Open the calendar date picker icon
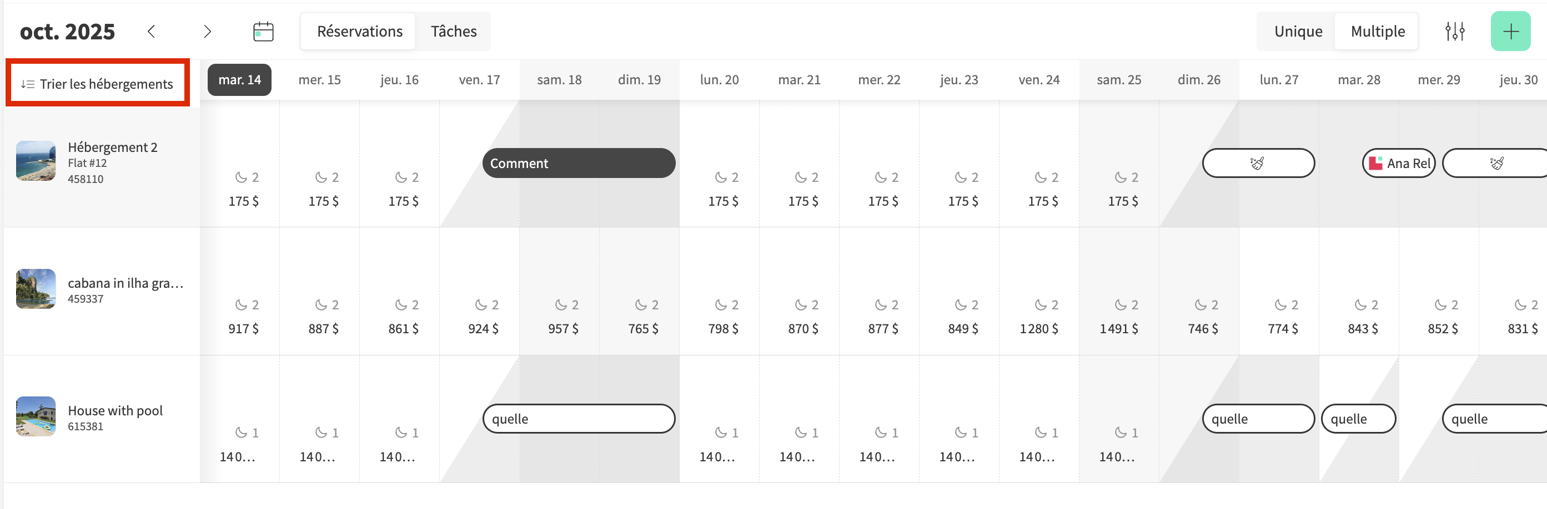Image resolution: width=1547 pixels, height=509 pixels. (x=263, y=31)
